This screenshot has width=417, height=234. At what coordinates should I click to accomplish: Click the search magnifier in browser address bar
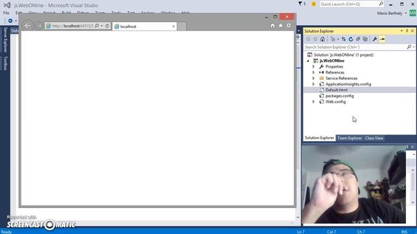point(97,26)
